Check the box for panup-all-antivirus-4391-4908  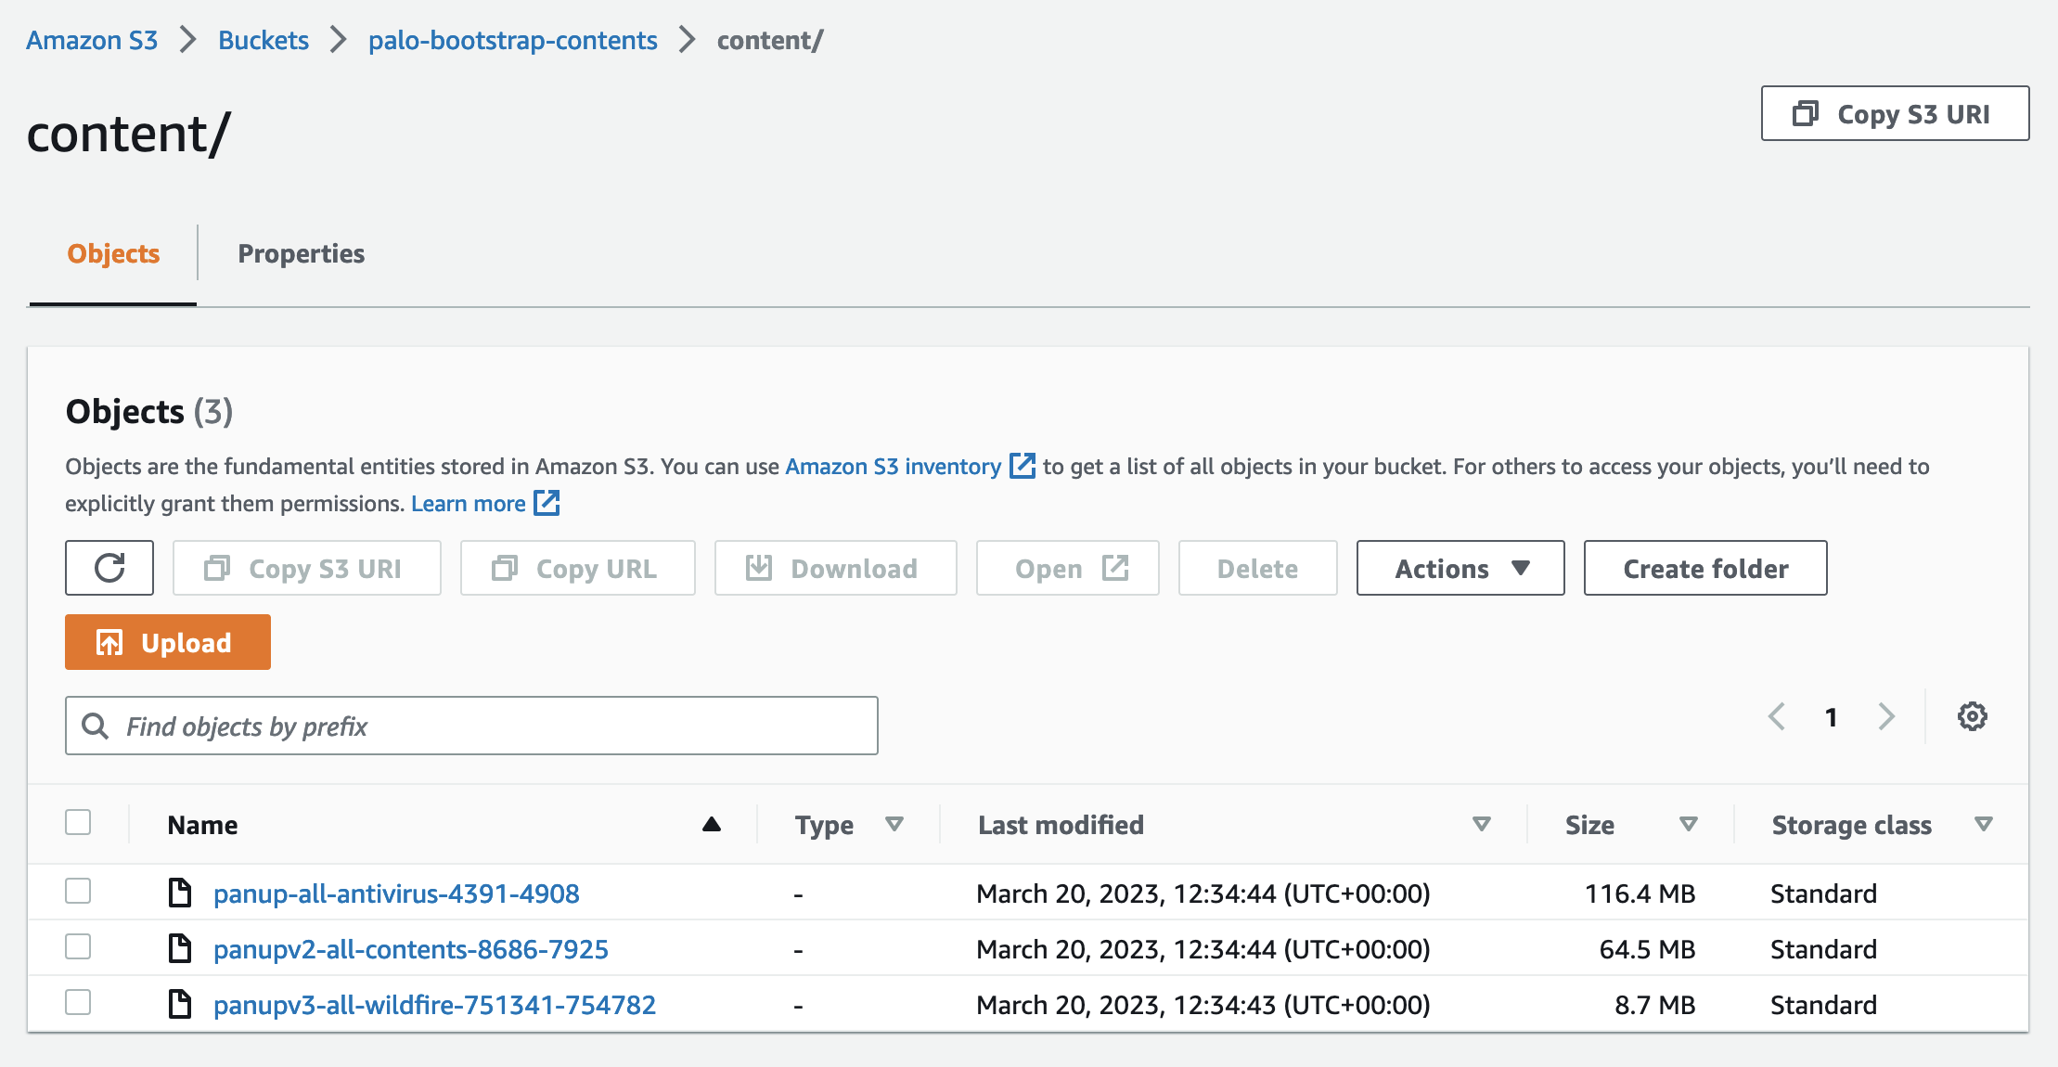[78, 891]
